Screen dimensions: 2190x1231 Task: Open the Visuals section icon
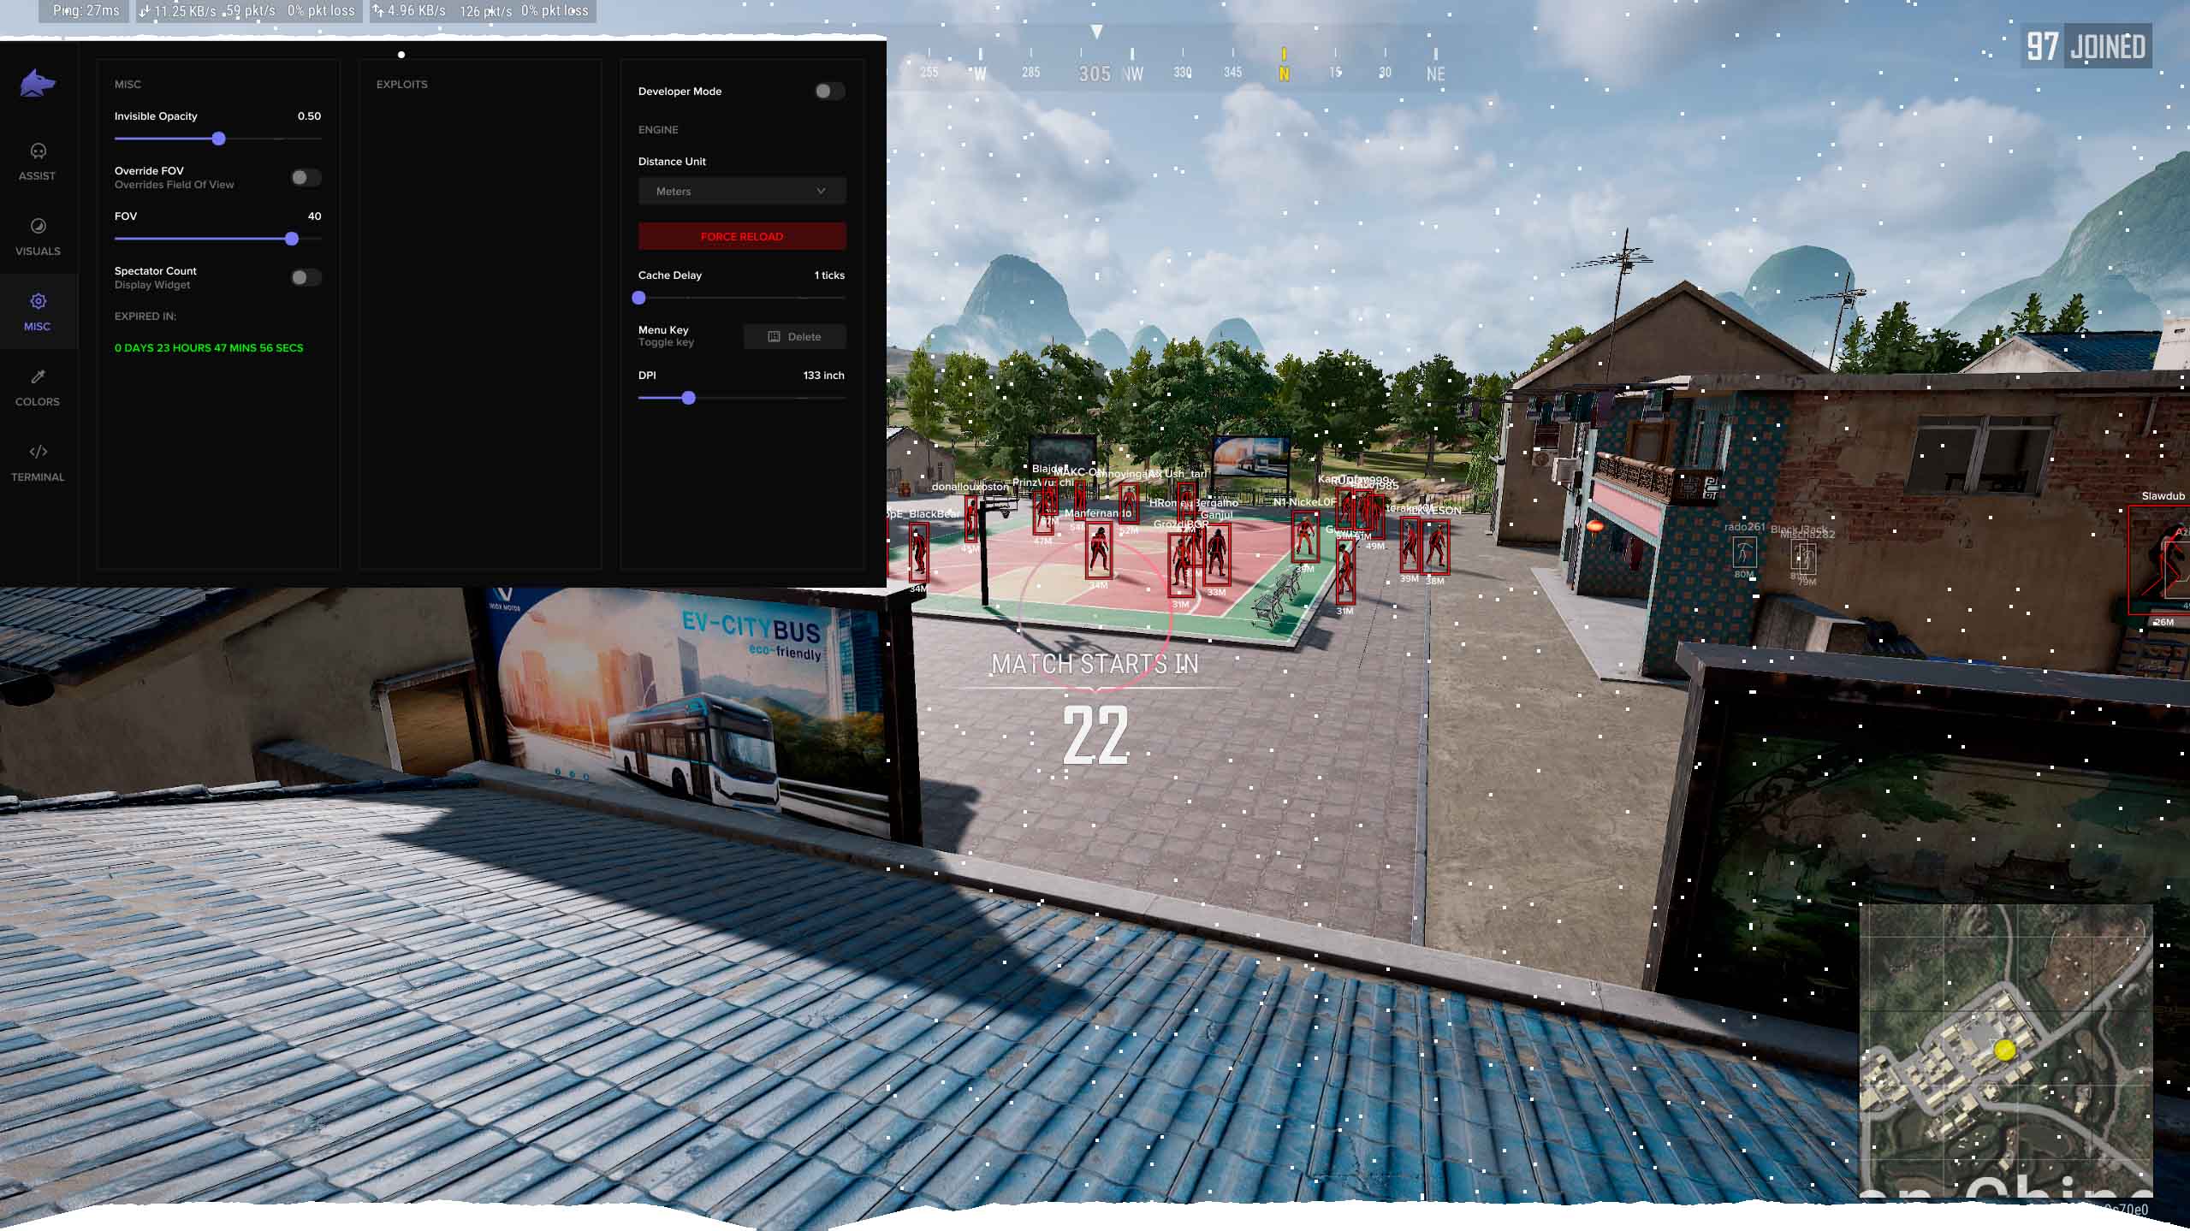38,226
